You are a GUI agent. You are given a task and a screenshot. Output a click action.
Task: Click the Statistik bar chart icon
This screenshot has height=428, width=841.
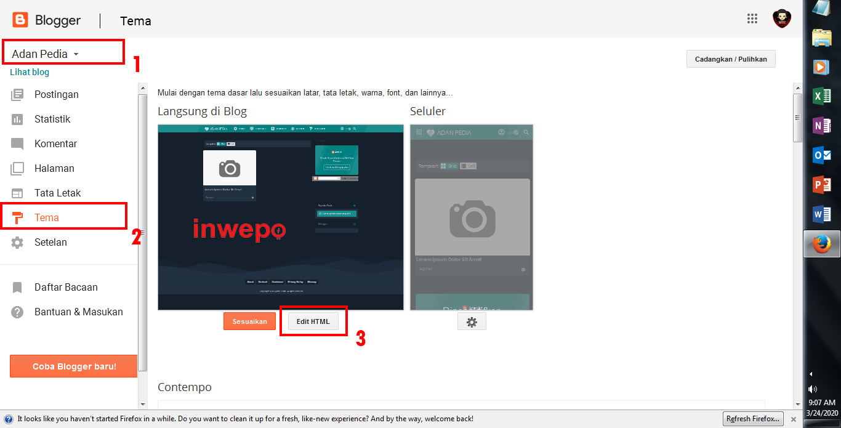17,119
